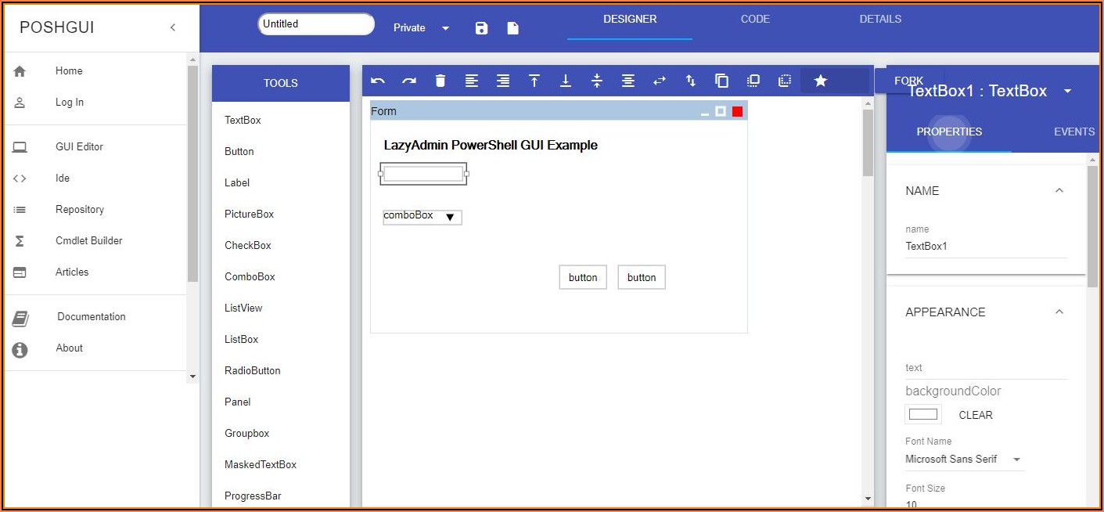Switch to the DETAILS tab
The image size is (1104, 512).
880,20
